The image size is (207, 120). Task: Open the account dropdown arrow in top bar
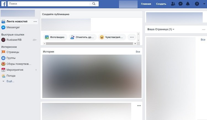click(204, 4)
